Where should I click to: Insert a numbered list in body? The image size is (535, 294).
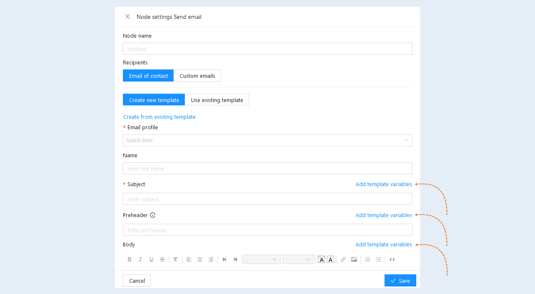click(367, 259)
